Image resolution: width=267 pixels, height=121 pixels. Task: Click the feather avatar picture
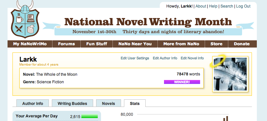(x=230, y=74)
